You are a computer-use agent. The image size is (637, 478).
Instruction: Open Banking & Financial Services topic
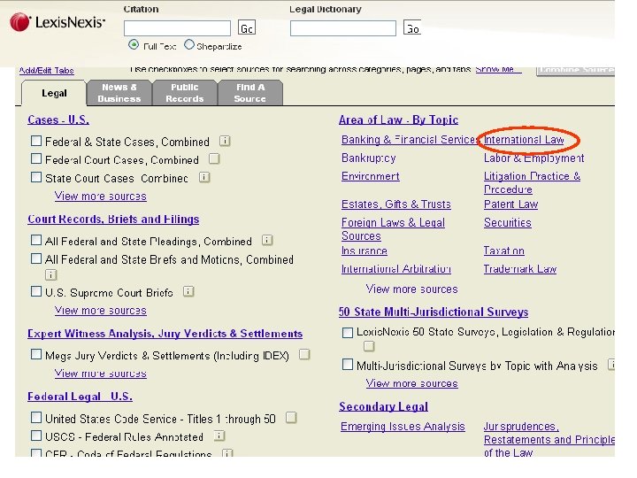[x=410, y=140]
